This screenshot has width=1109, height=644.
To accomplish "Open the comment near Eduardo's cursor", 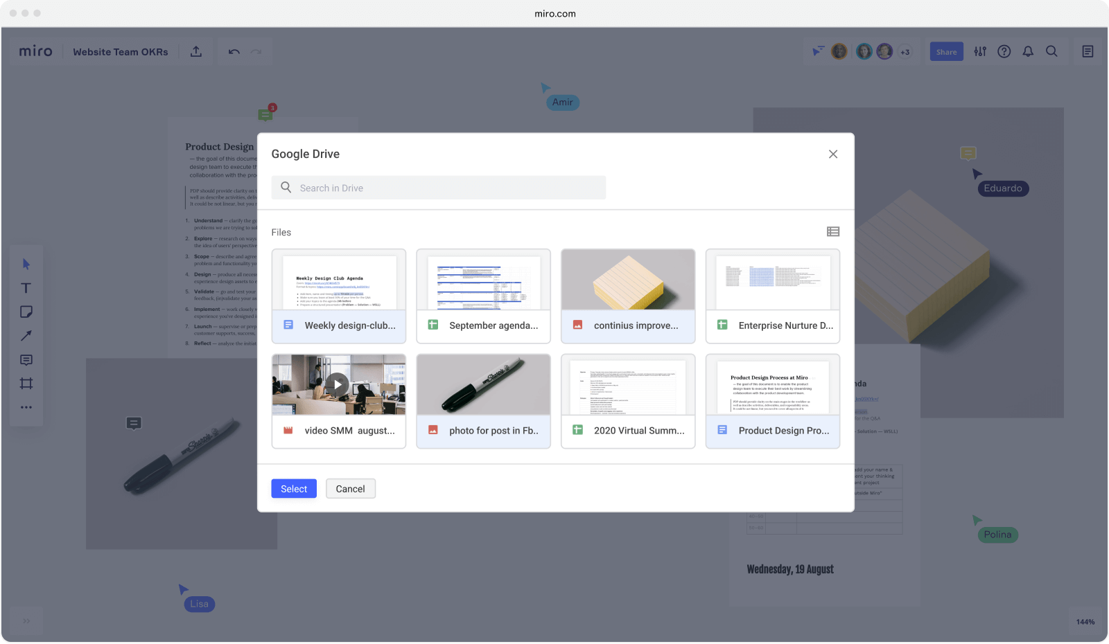I will [968, 153].
